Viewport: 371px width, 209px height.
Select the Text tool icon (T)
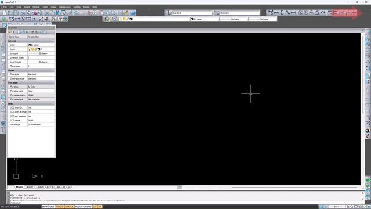(3, 129)
